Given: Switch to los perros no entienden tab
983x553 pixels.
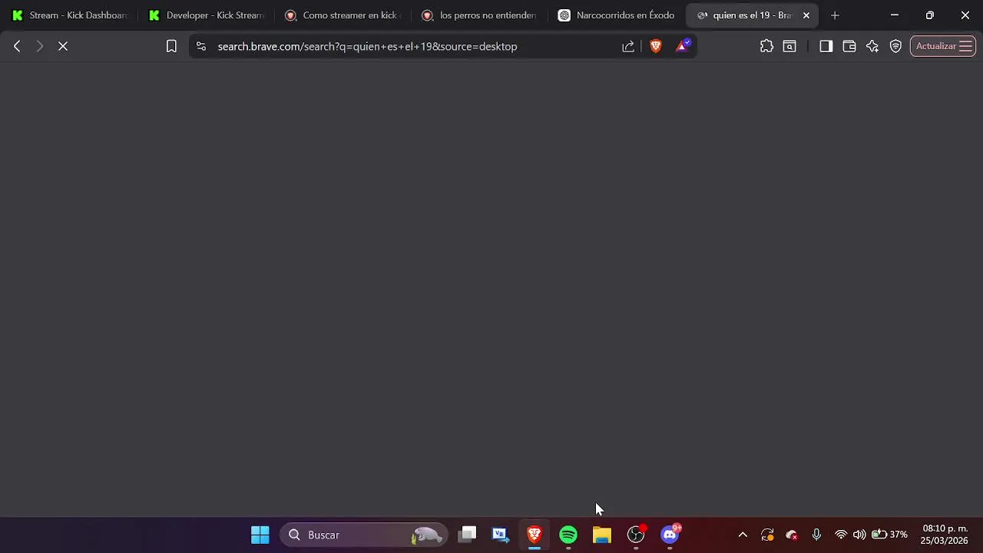Looking at the screenshot, I should coord(481,15).
